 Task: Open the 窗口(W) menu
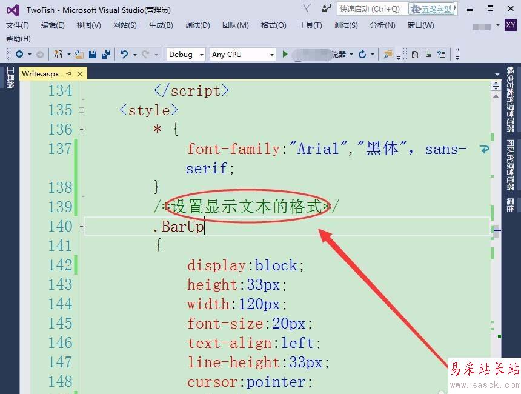pos(420,25)
